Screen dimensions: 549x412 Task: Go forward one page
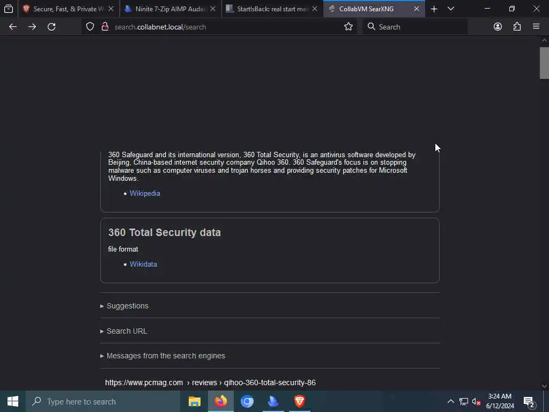(x=32, y=27)
